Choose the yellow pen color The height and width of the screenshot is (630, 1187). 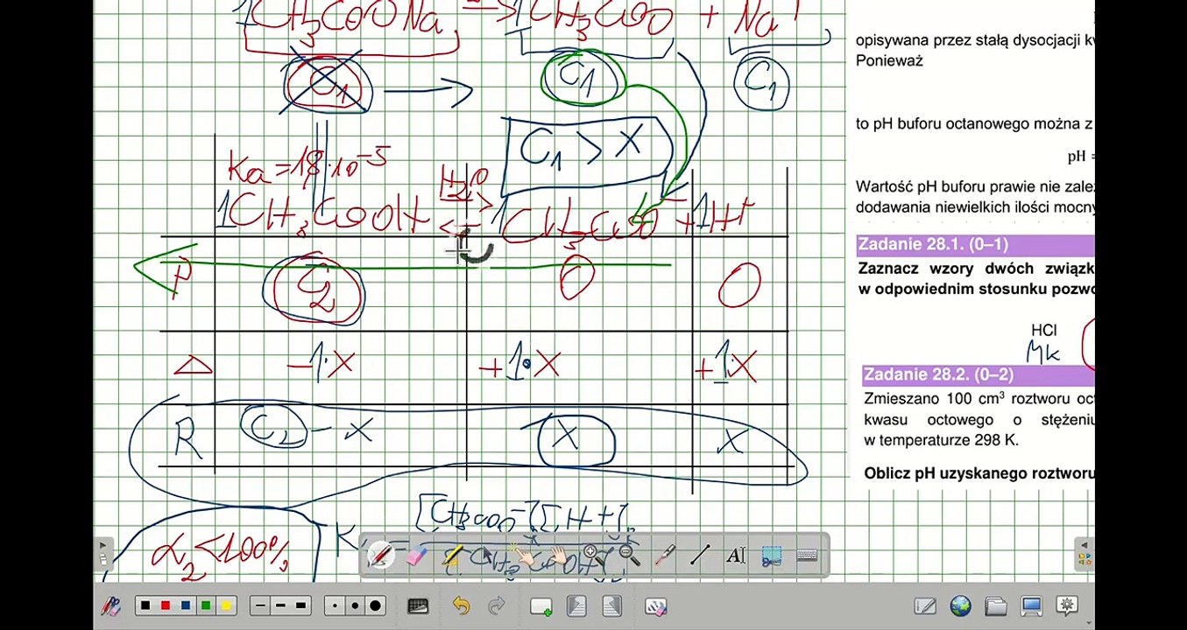click(x=225, y=605)
